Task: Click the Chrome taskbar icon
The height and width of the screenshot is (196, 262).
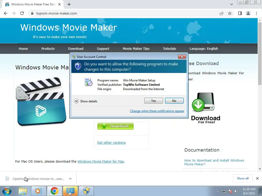Action: tap(54, 191)
